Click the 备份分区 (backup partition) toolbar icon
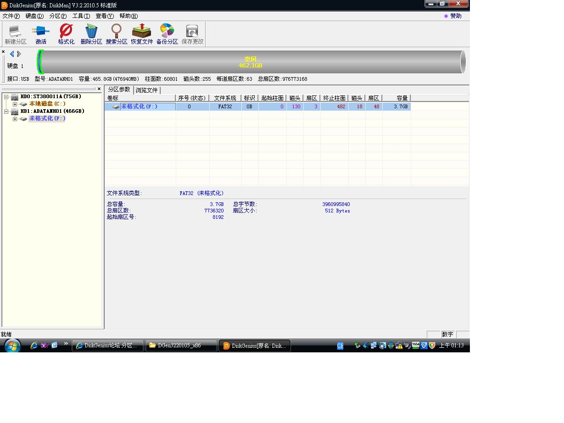The image size is (564, 423). point(167,34)
